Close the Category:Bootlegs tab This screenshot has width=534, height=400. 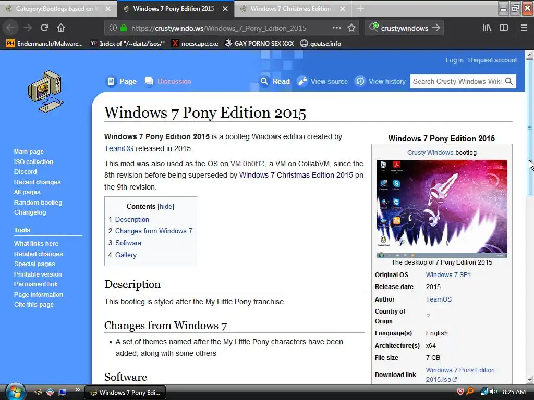point(108,9)
